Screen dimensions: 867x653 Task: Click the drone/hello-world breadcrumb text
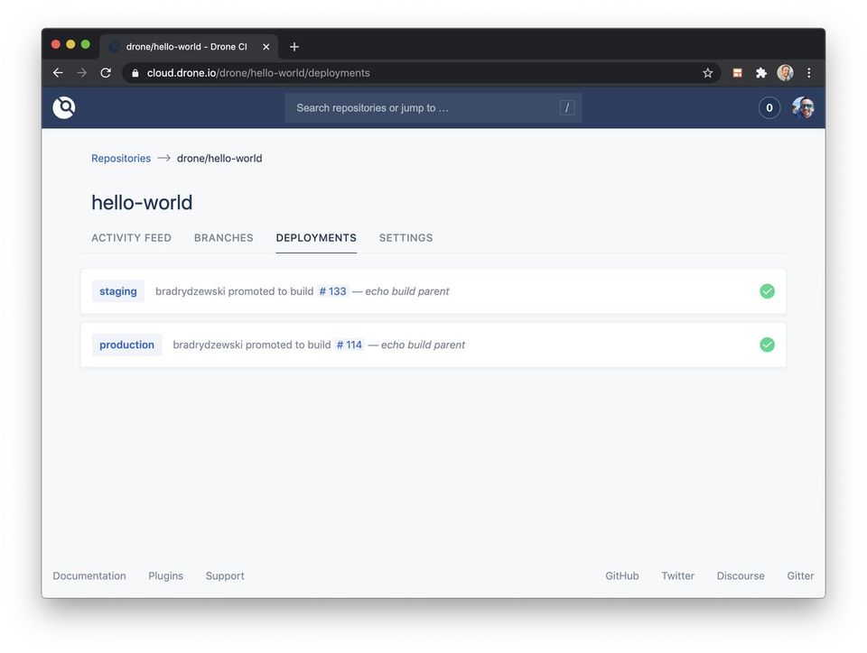pyautogui.click(x=219, y=159)
